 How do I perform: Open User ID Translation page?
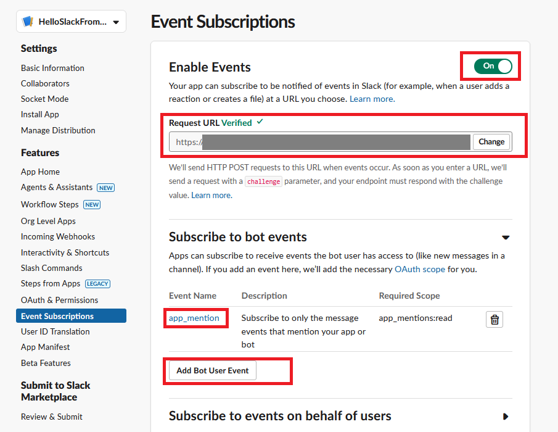click(x=55, y=331)
